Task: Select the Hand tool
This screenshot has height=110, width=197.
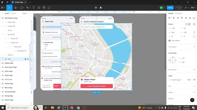Action: [44, 8]
